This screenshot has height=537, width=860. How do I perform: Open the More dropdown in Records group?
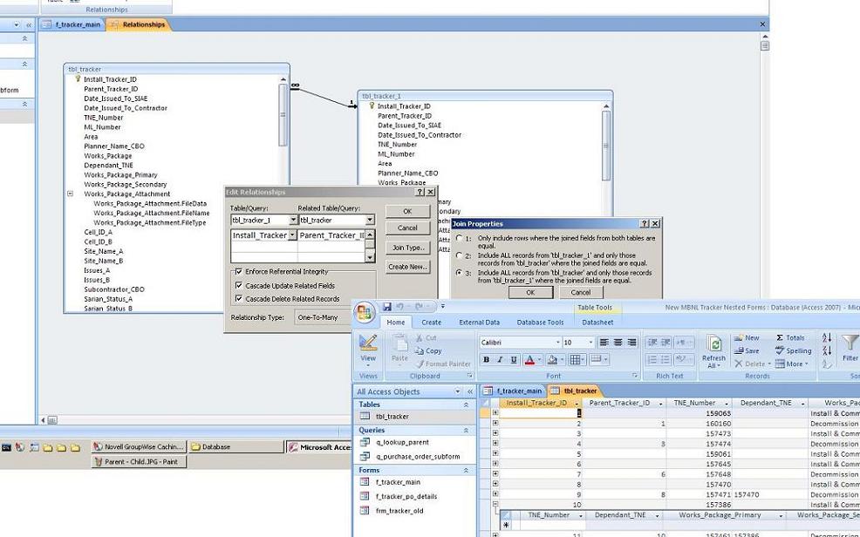click(791, 364)
